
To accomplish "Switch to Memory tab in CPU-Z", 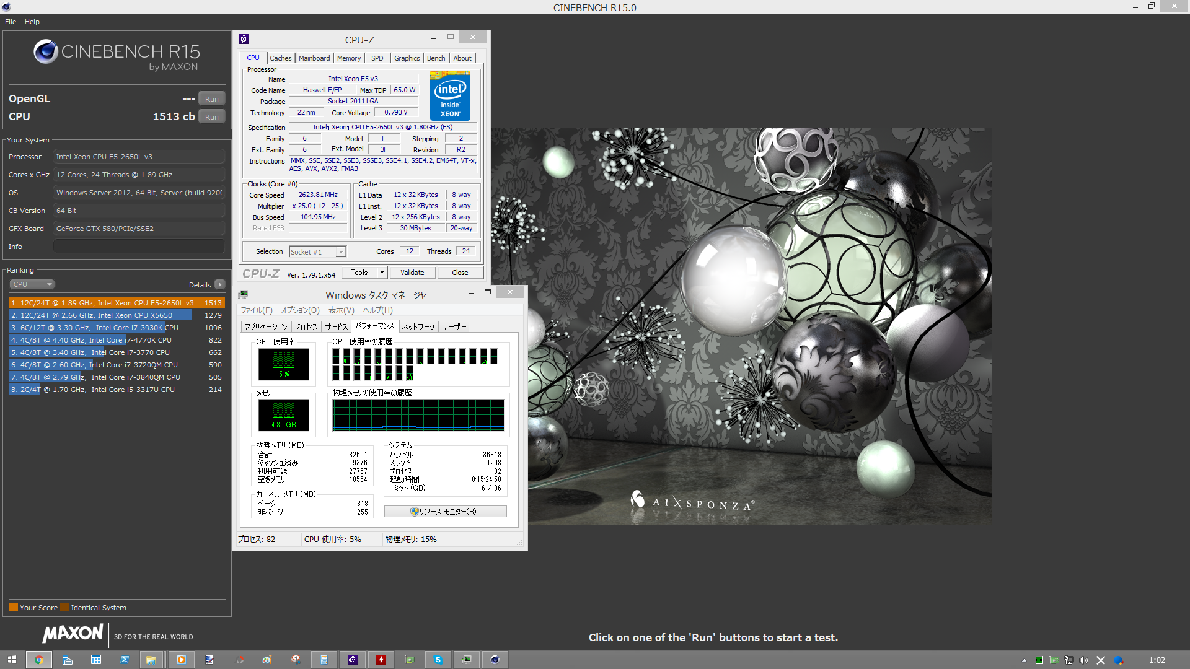I will point(349,58).
